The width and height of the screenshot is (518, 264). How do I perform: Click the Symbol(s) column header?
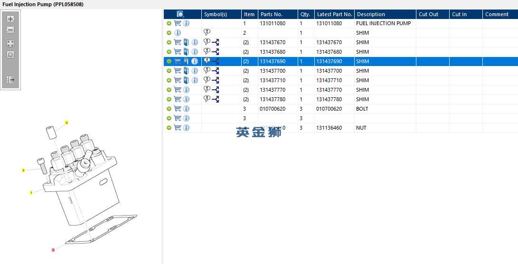[221, 14]
